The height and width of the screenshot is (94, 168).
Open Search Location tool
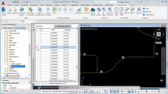(x=48, y=11)
